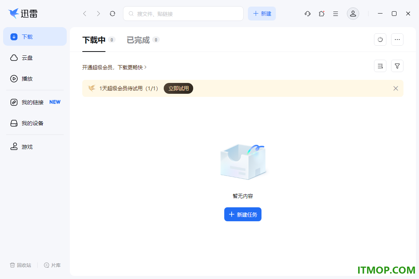Open 片库 at the bottom left
419x279 pixels.
[x=52, y=265]
